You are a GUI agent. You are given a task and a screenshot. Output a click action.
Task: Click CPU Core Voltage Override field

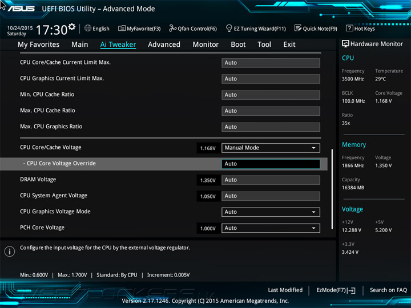click(x=271, y=164)
